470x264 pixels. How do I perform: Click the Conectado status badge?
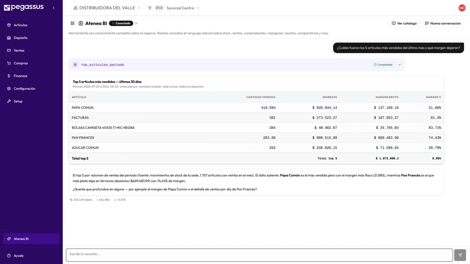tap(121, 23)
